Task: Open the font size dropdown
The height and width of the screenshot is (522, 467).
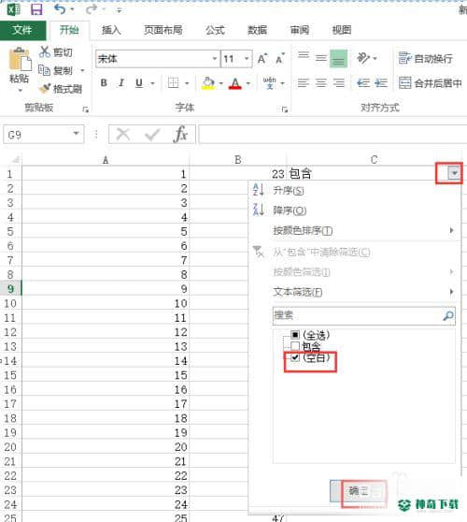Action: click(x=247, y=59)
